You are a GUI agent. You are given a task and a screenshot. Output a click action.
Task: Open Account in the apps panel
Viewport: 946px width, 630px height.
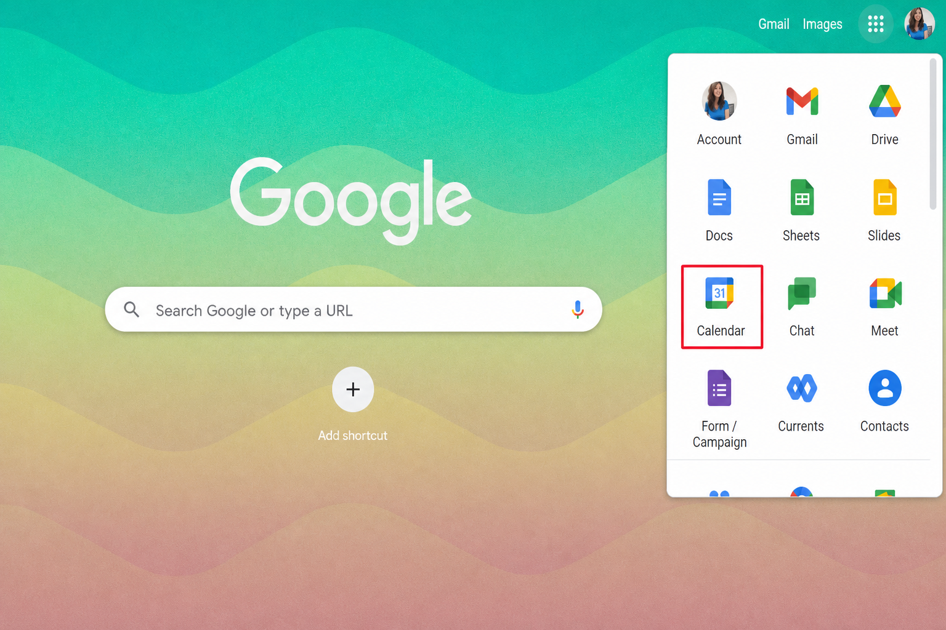(719, 114)
